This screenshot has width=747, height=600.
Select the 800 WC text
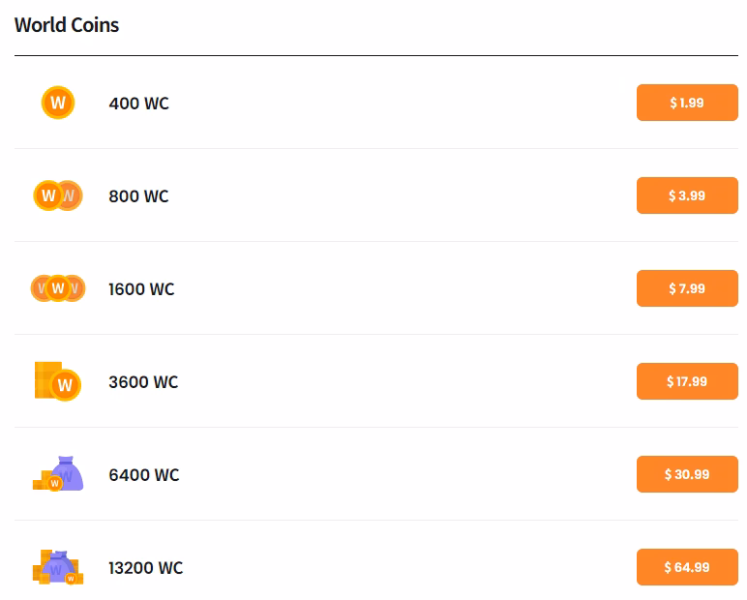pyautogui.click(x=138, y=196)
